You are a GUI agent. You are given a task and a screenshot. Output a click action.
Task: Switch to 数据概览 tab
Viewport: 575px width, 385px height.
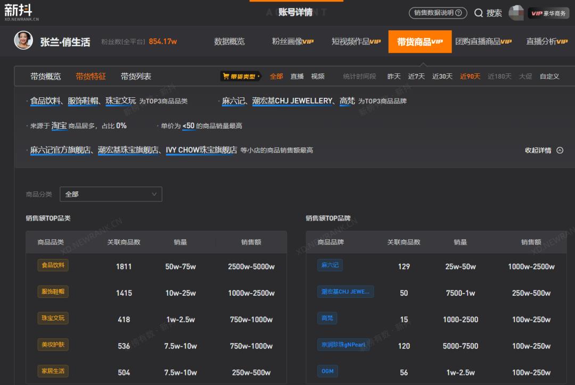tap(229, 41)
